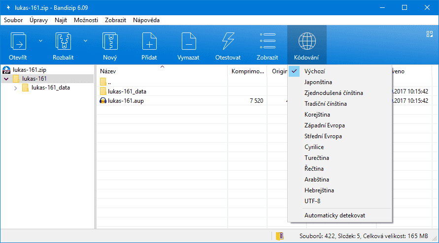Viewport: 439px width, 243px height.
Task: Click the grid layout icon in toolbar corner
Action: point(430,34)
